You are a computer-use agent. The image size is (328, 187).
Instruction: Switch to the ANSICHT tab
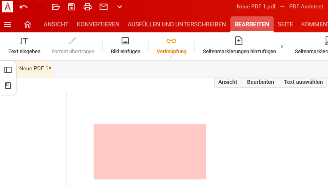click(x=56, y=24)
